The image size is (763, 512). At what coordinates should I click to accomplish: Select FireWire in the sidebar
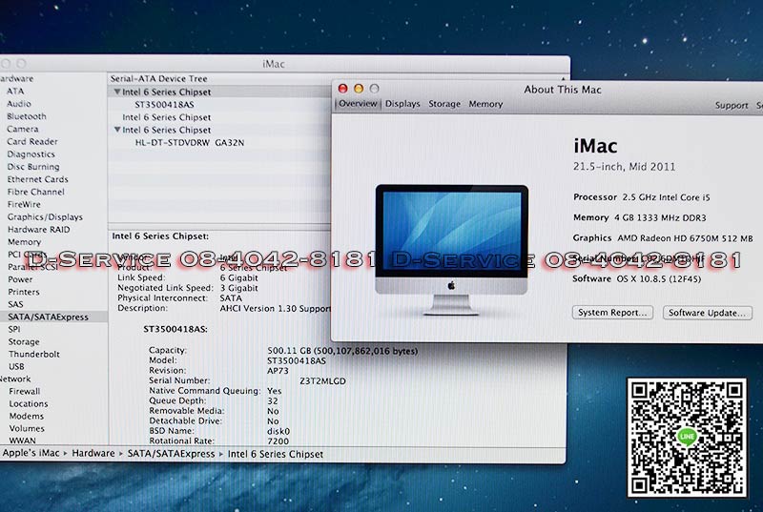24,205
